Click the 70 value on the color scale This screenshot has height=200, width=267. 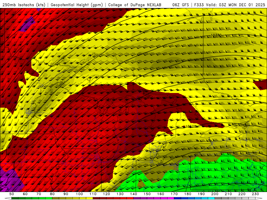pyautogui.click(x=39, y=194)
